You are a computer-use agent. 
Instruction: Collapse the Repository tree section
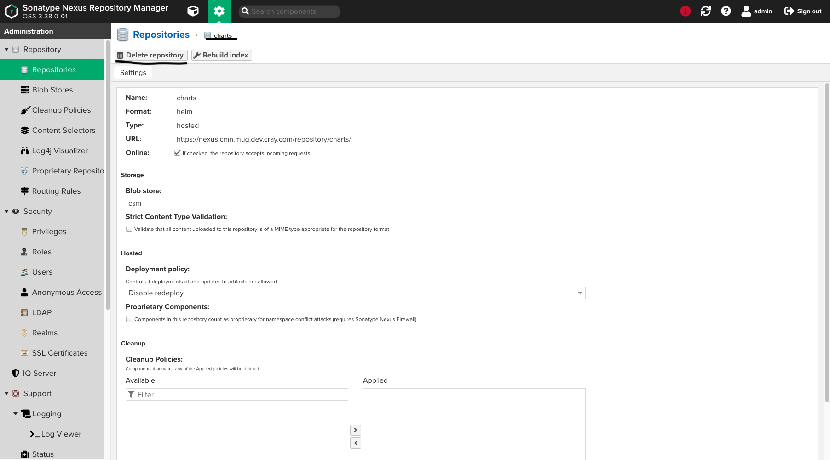click(x=6, y=49)
